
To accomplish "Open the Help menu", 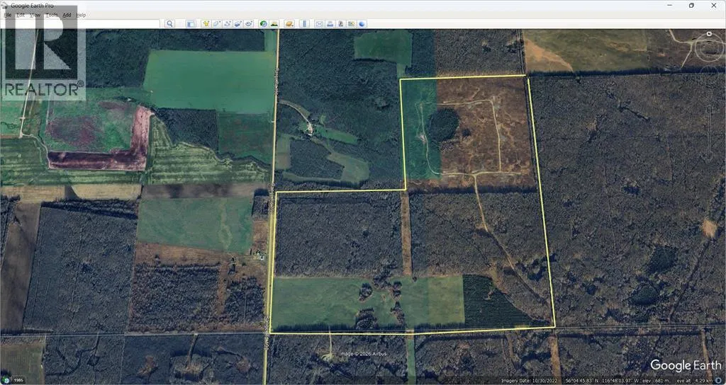I will click(x=81, y=14).
